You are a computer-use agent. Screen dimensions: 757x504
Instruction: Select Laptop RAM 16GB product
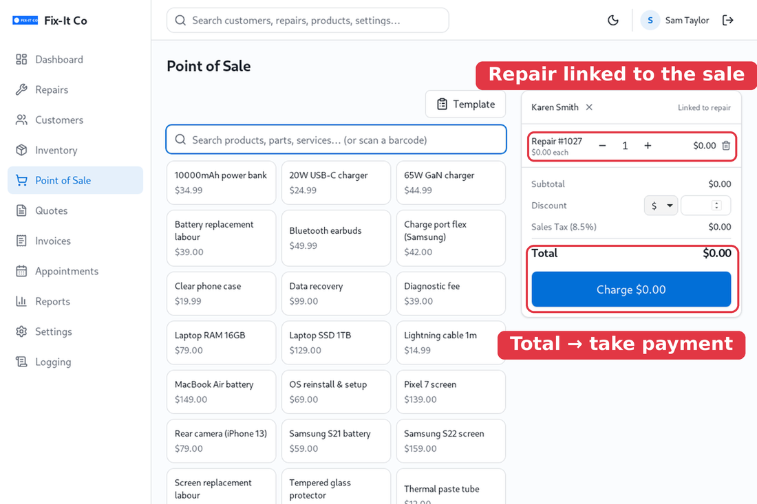tap(221, 343)
